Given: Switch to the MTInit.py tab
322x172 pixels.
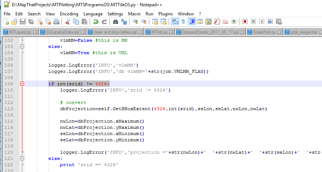Looking at the screenshot, I should [160, 32].
